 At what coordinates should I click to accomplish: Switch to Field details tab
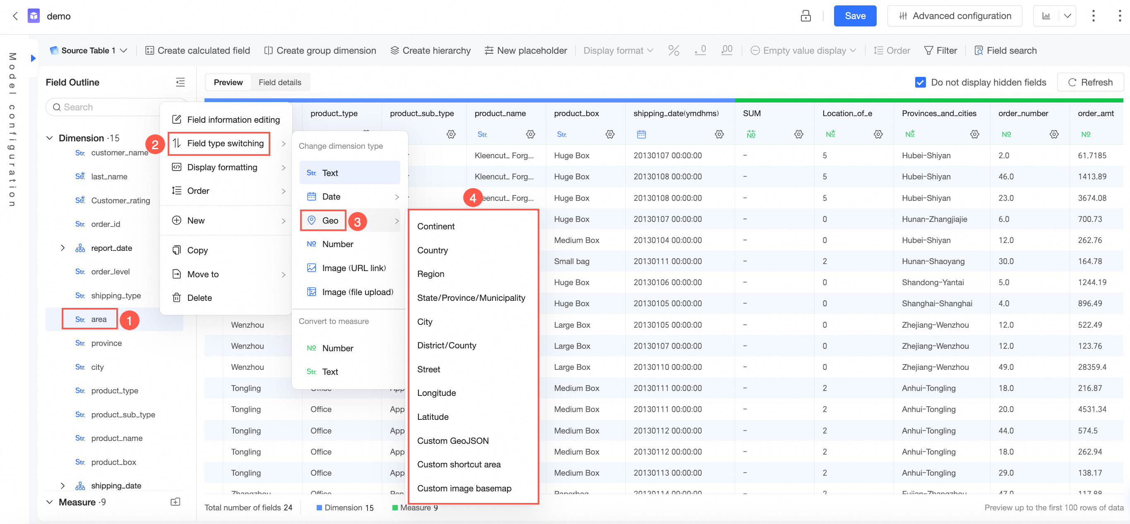[280, 82]
